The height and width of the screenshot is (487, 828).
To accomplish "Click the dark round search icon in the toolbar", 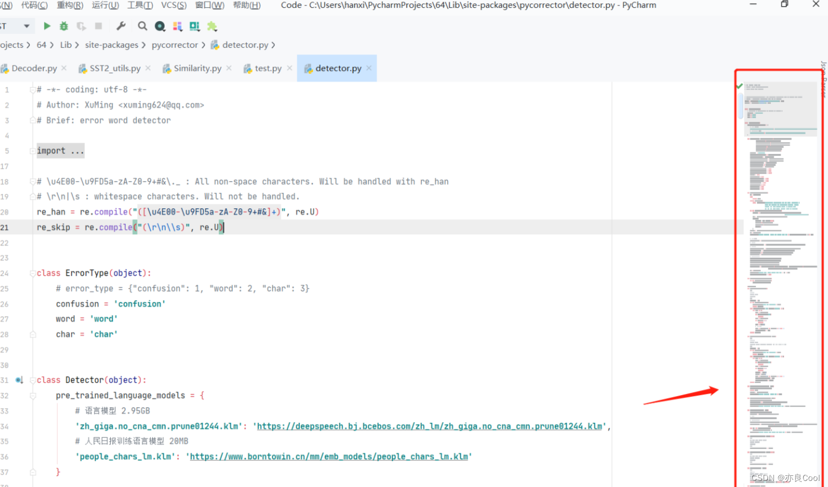I will point(160,26).
